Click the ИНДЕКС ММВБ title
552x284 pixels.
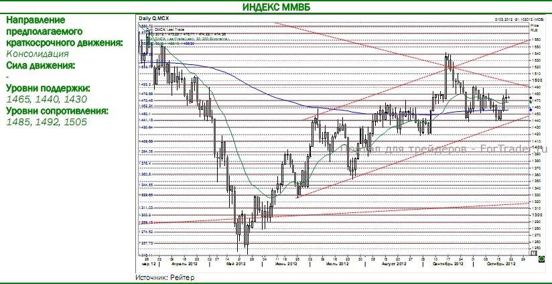[x=277, y=7]
